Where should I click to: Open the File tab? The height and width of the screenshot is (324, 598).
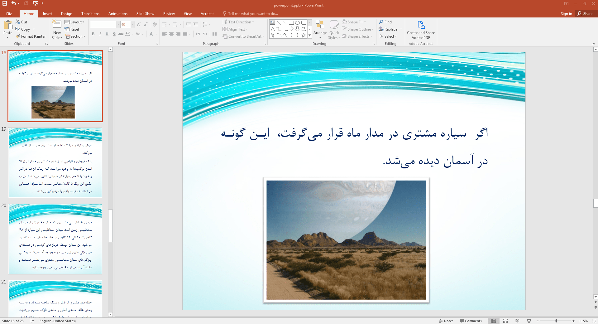[9, 14]
